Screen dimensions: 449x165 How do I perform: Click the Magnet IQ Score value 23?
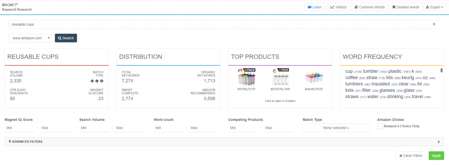pyautogui.click(x=101, y=98)
